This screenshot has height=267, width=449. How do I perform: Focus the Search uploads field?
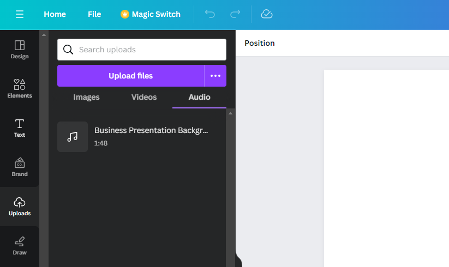point(142,50)
